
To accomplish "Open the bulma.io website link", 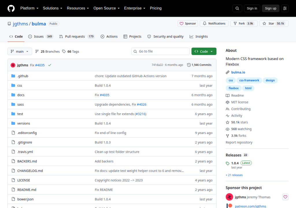I will (238, 72).
